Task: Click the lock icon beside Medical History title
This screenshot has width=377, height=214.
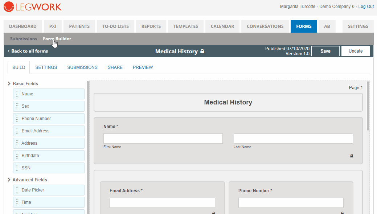Action: (202, 52)
